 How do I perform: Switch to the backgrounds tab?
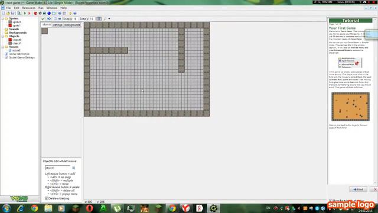(x=72, y=25)
